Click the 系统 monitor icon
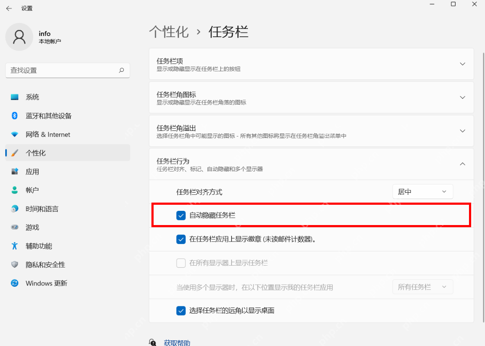This screenshot has height=346, width=485. (x=15, y=97)
